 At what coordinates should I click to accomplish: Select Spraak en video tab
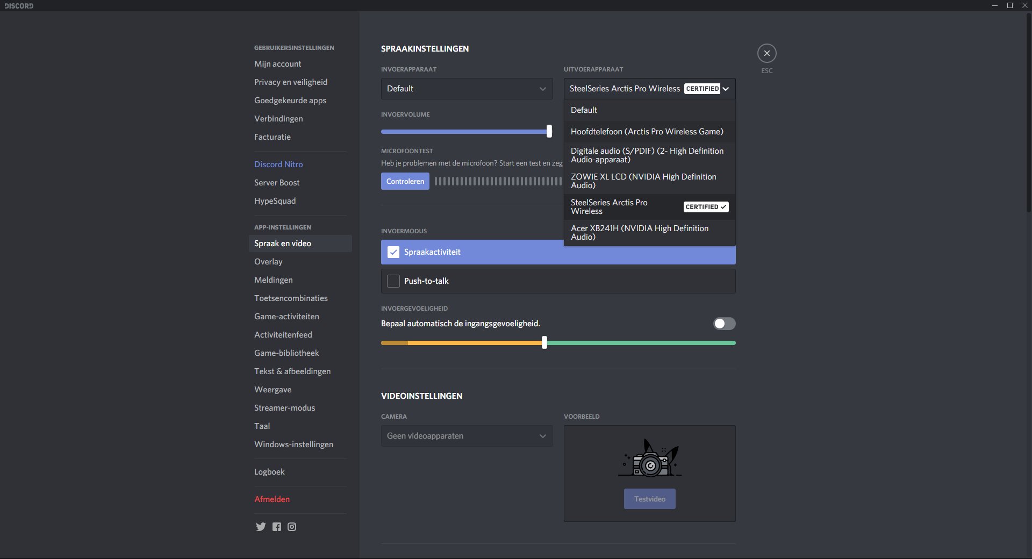[x=300, y=243]
